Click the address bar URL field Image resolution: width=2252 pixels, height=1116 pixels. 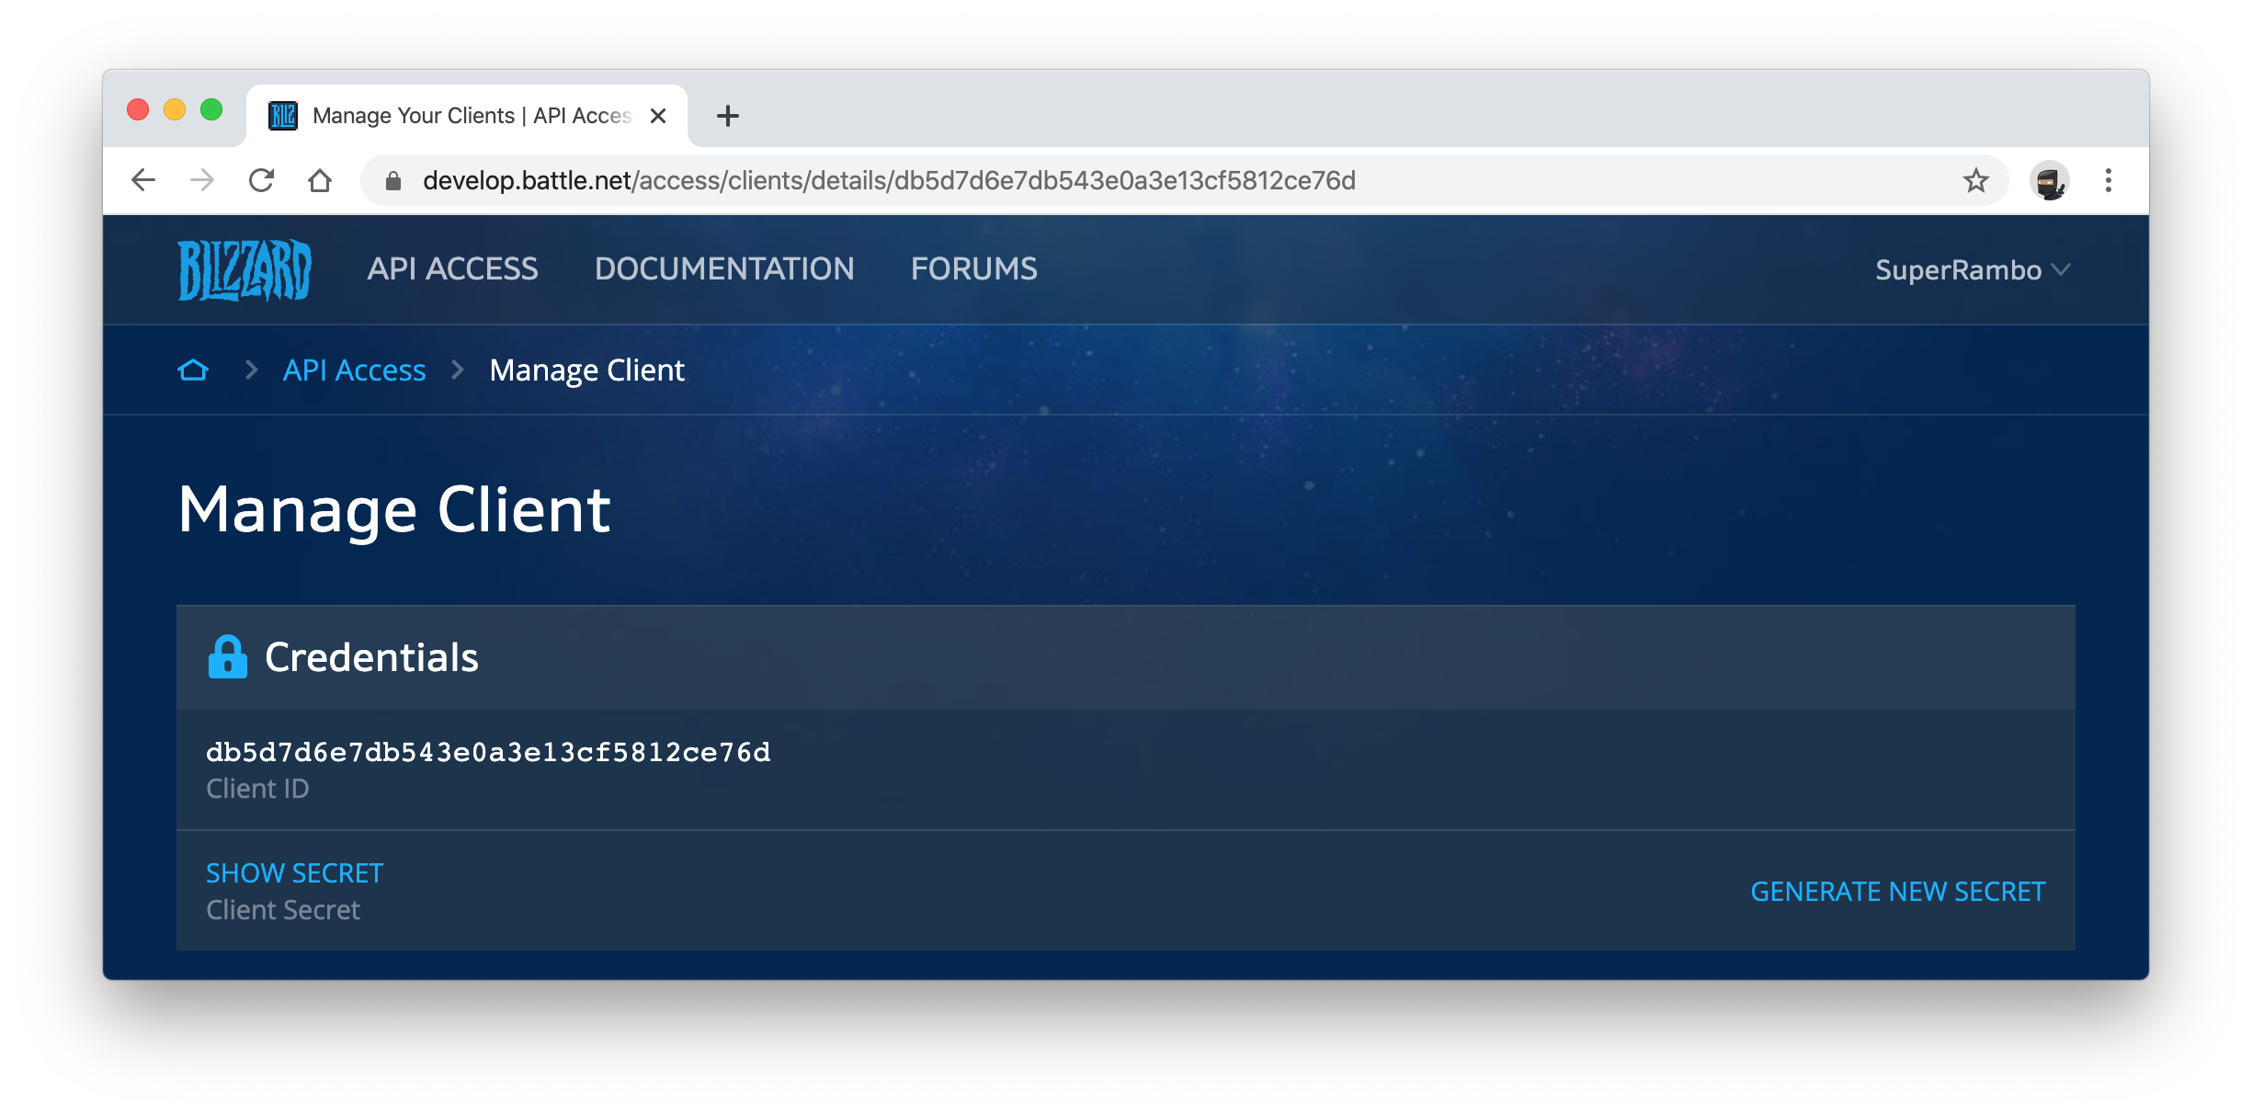tap(1103, 180)
